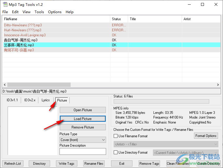Click the Open Picture button
This screenshot has width=223, height=168.
click(x=83, y=110)
